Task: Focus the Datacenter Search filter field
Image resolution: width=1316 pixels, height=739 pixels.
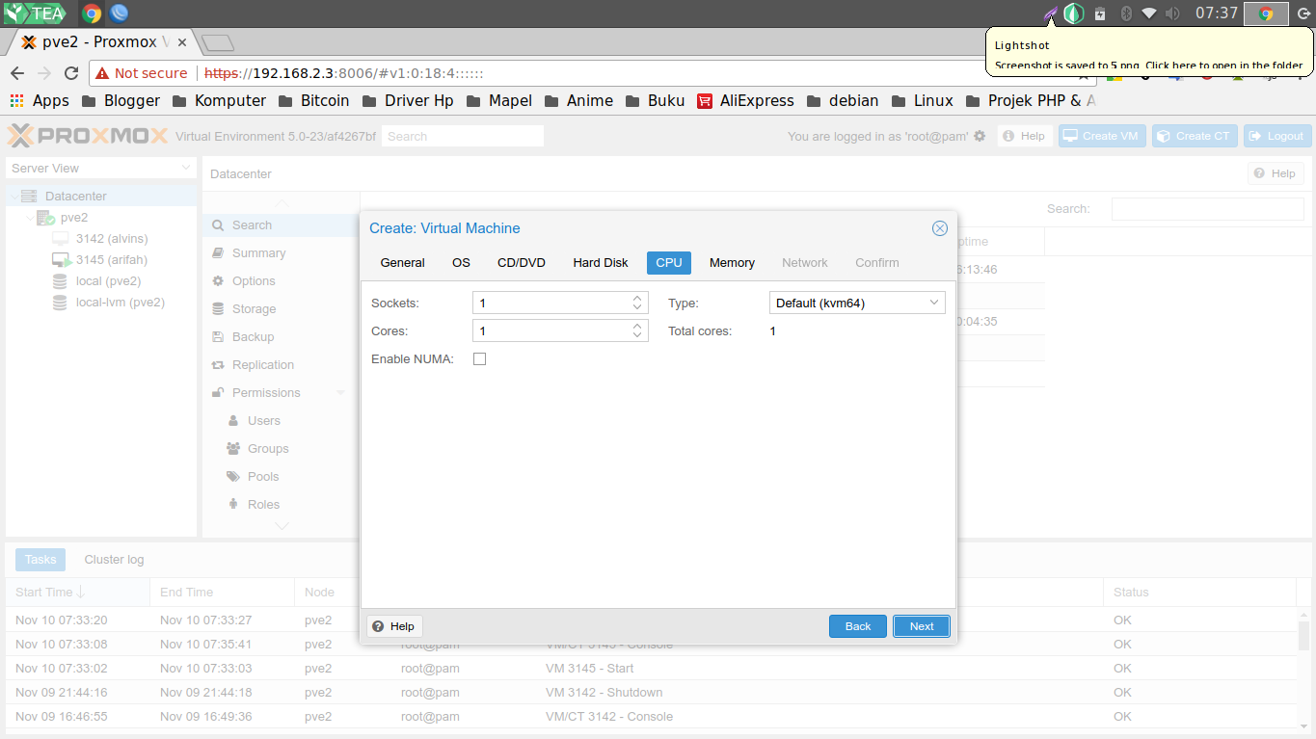Action: click(1207, 208)
